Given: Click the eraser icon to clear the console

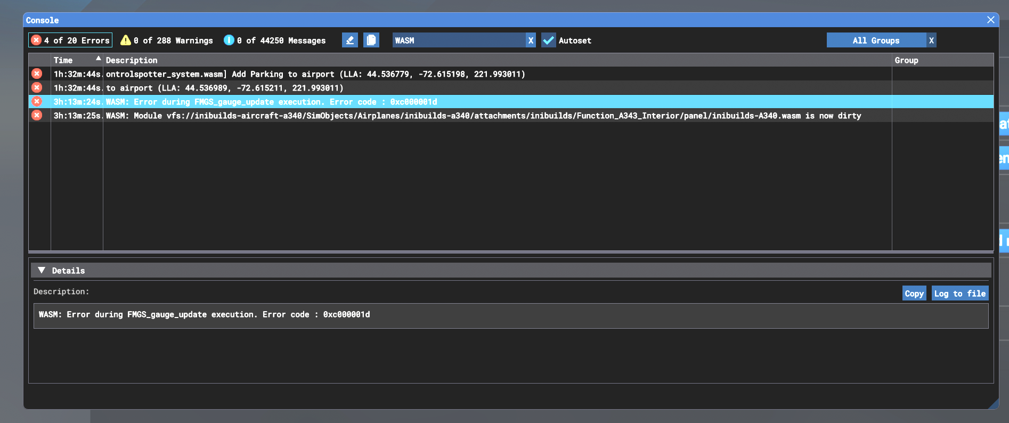Looking at the screenshot, I should [349, 40].
